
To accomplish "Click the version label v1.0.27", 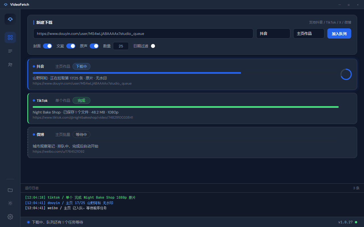I will click(346, 222).
